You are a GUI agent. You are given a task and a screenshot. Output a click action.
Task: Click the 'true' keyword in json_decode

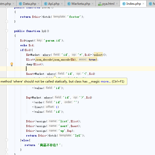[92, 59]
